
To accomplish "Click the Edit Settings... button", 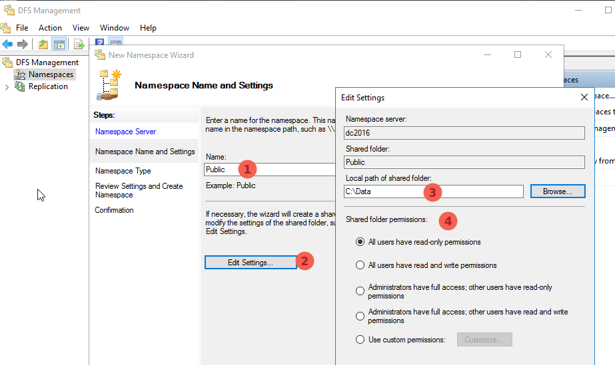I will [251, 263].
